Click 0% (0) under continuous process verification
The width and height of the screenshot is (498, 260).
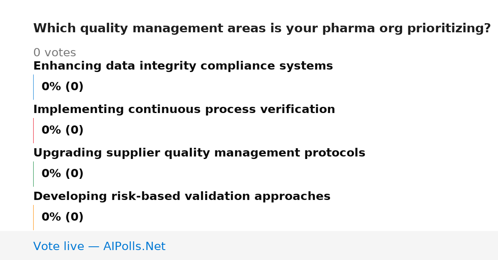pos(63,130)
